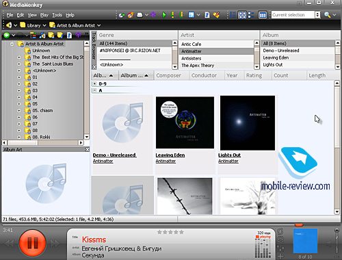Click the tag cleanup brush toolbar icon

point(216,15)
